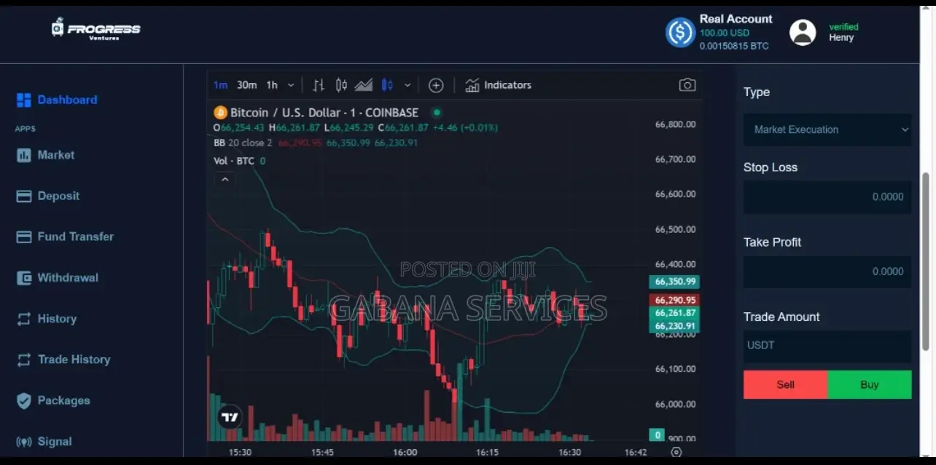Switch to hollow candles chart style
Screen dimensions: 936x465
(341, 85)
